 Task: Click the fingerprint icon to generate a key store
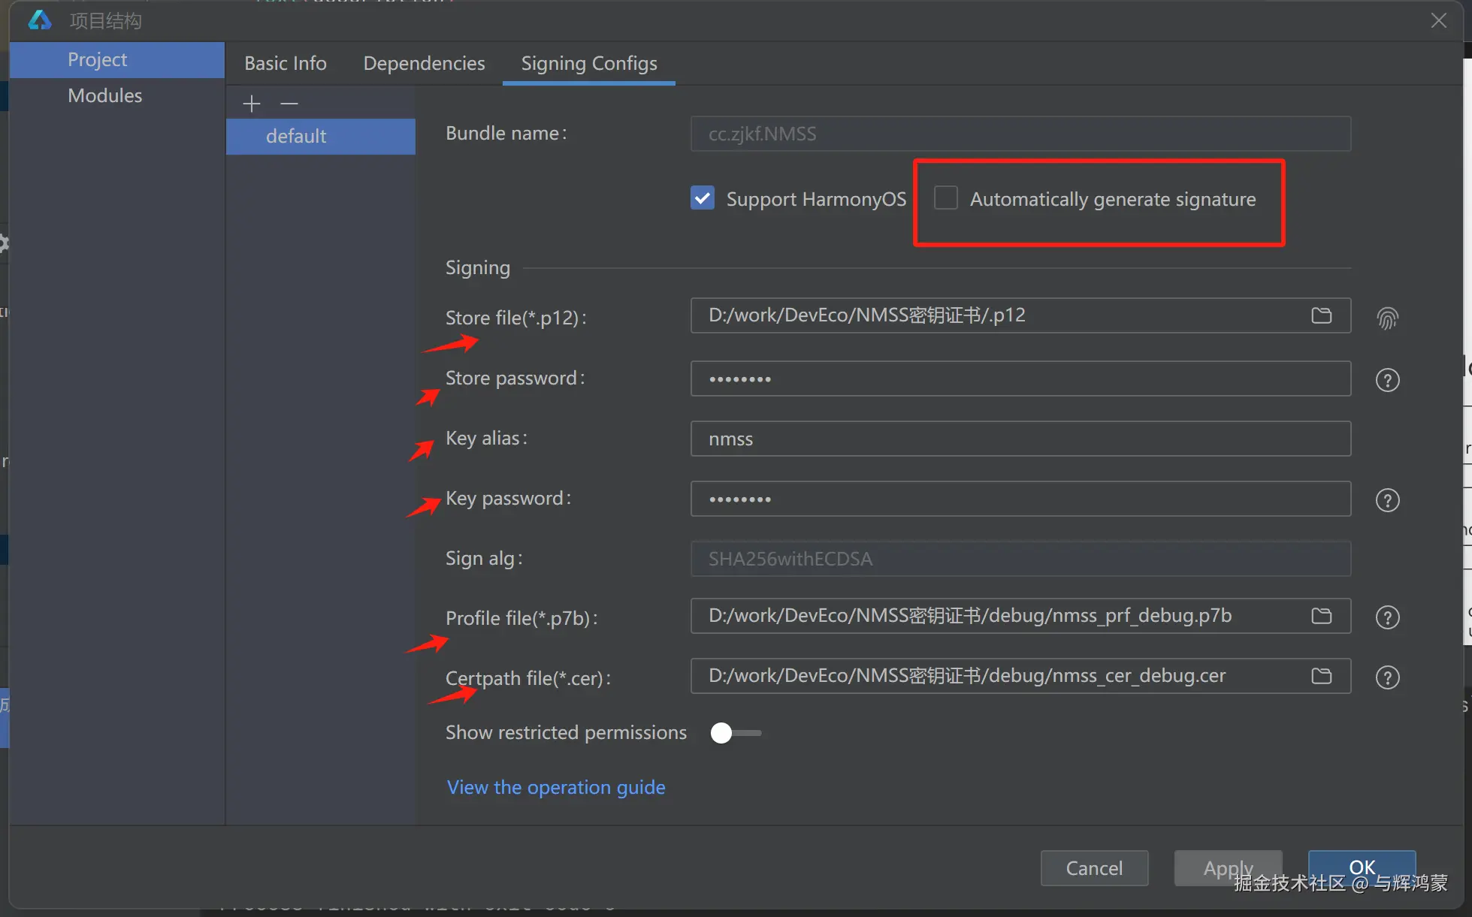coord(1387,318)
